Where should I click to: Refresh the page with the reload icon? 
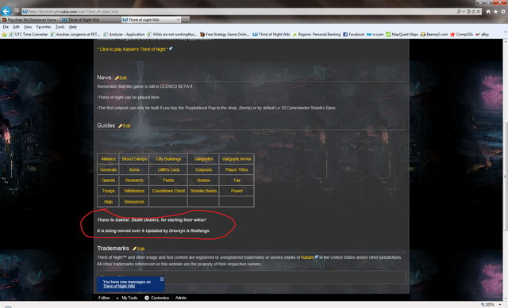pos(473,11)
